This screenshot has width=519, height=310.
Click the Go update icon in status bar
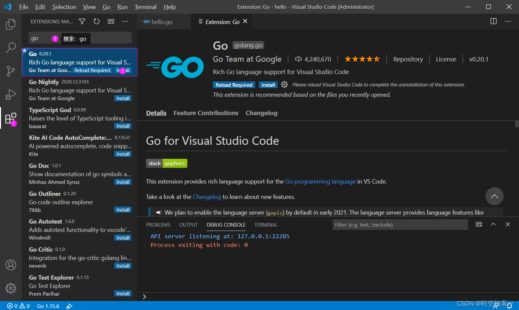tap(69, 306)
